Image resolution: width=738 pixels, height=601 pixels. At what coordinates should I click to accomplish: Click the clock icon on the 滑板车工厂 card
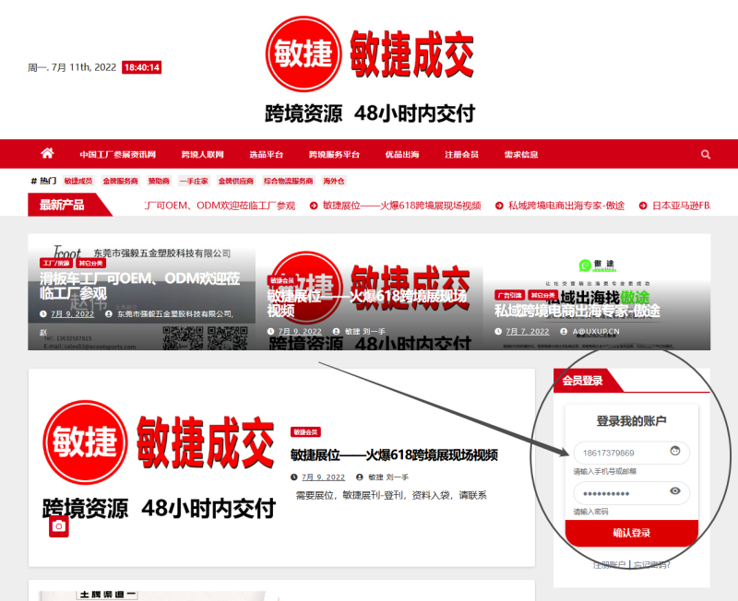[x=43, y=313]
